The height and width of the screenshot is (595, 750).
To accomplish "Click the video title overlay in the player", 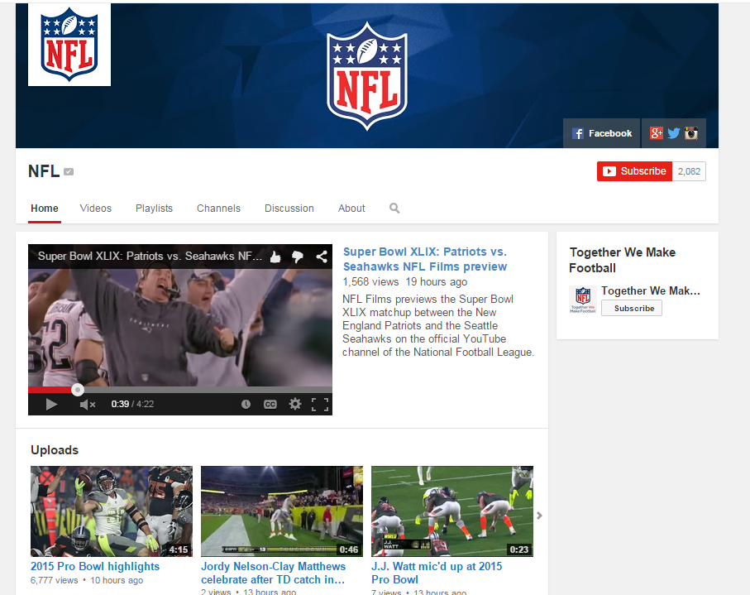I will pyautogui.click(x=150, y=256).
